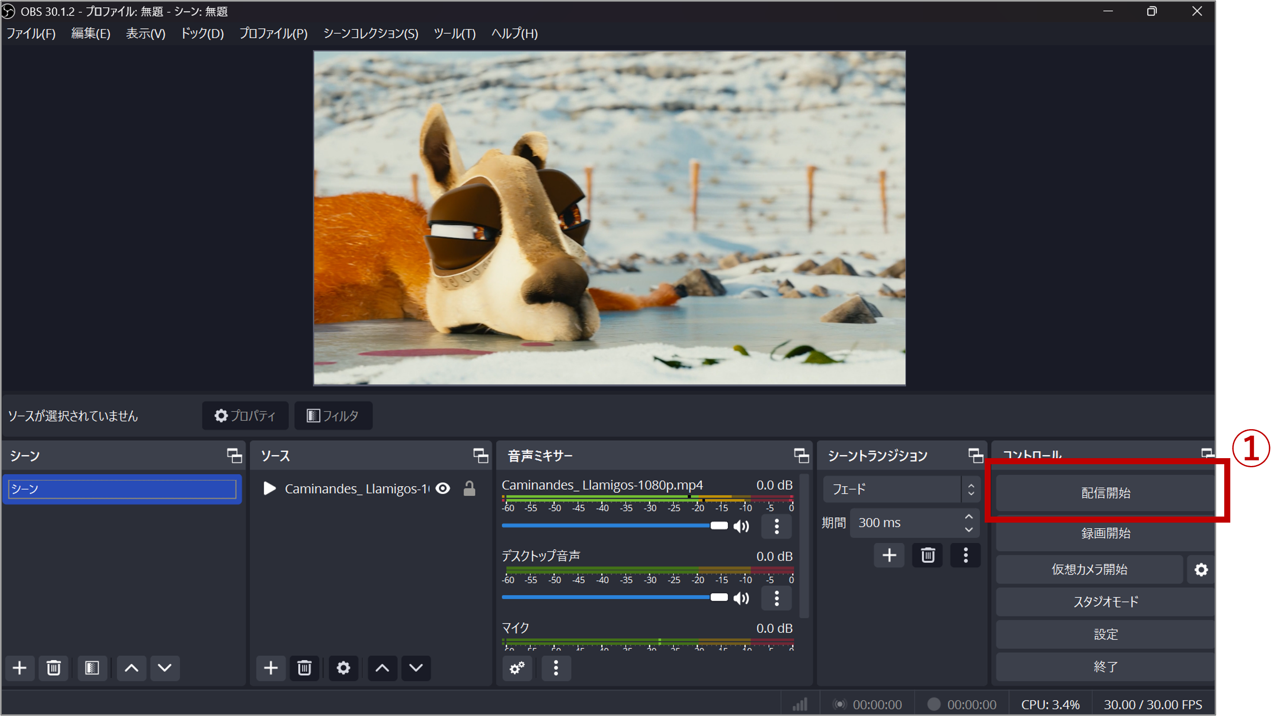The height and width of the screenshot is (716, 1277).
Task: Move scene up with arrow icon
Action: click(x=131, y=668)
